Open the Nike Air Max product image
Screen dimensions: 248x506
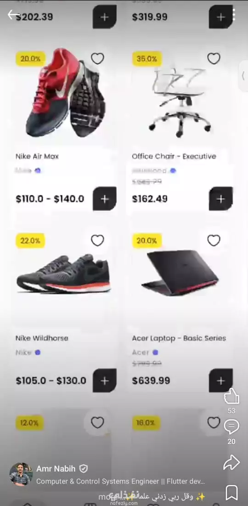tap(65, 93)
